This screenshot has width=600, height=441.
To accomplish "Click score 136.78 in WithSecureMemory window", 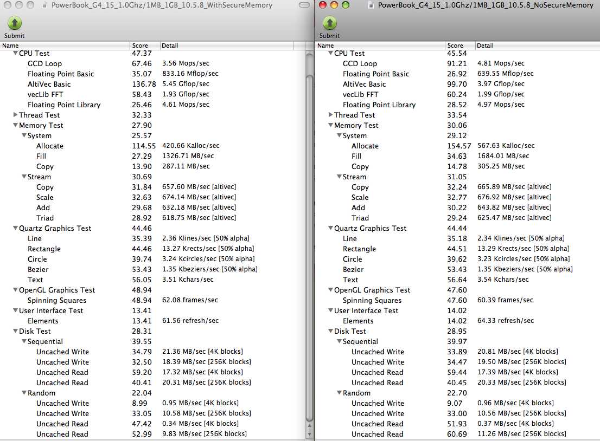I will click(x=144, y=84).
